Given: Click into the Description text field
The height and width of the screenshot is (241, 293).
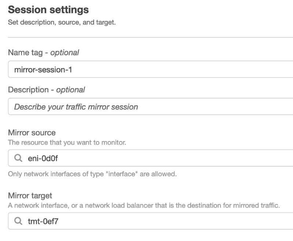Looking at the screenshot, I should coord(151,106).
